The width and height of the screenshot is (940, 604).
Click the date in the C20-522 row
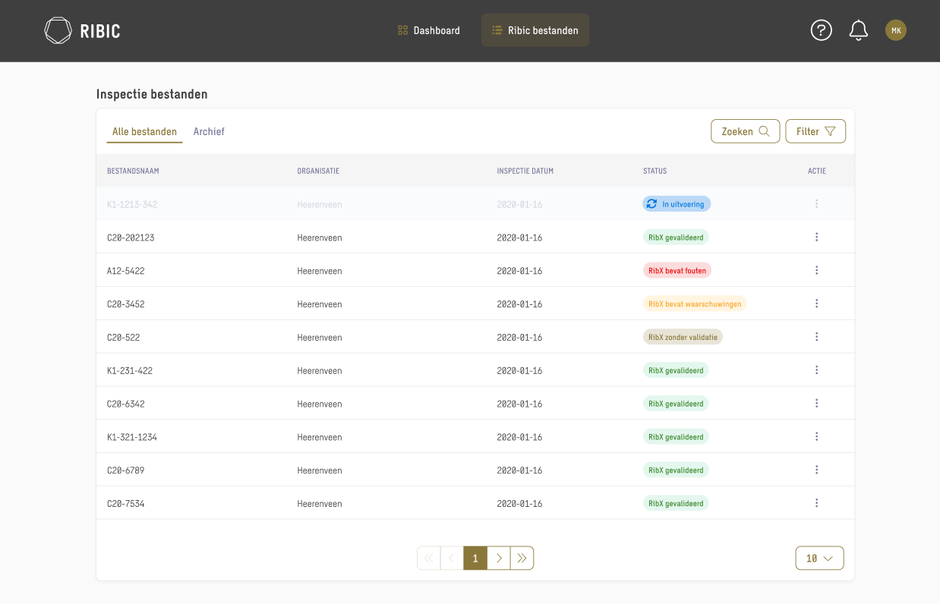[x=519, y=338]
